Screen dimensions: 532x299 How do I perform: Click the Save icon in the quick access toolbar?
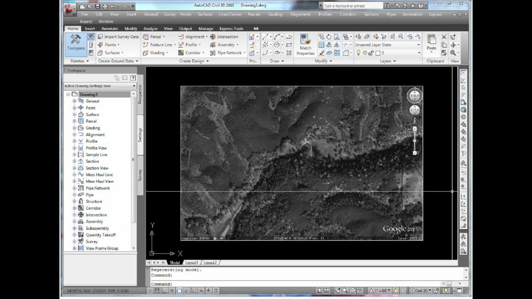[98, 6]
